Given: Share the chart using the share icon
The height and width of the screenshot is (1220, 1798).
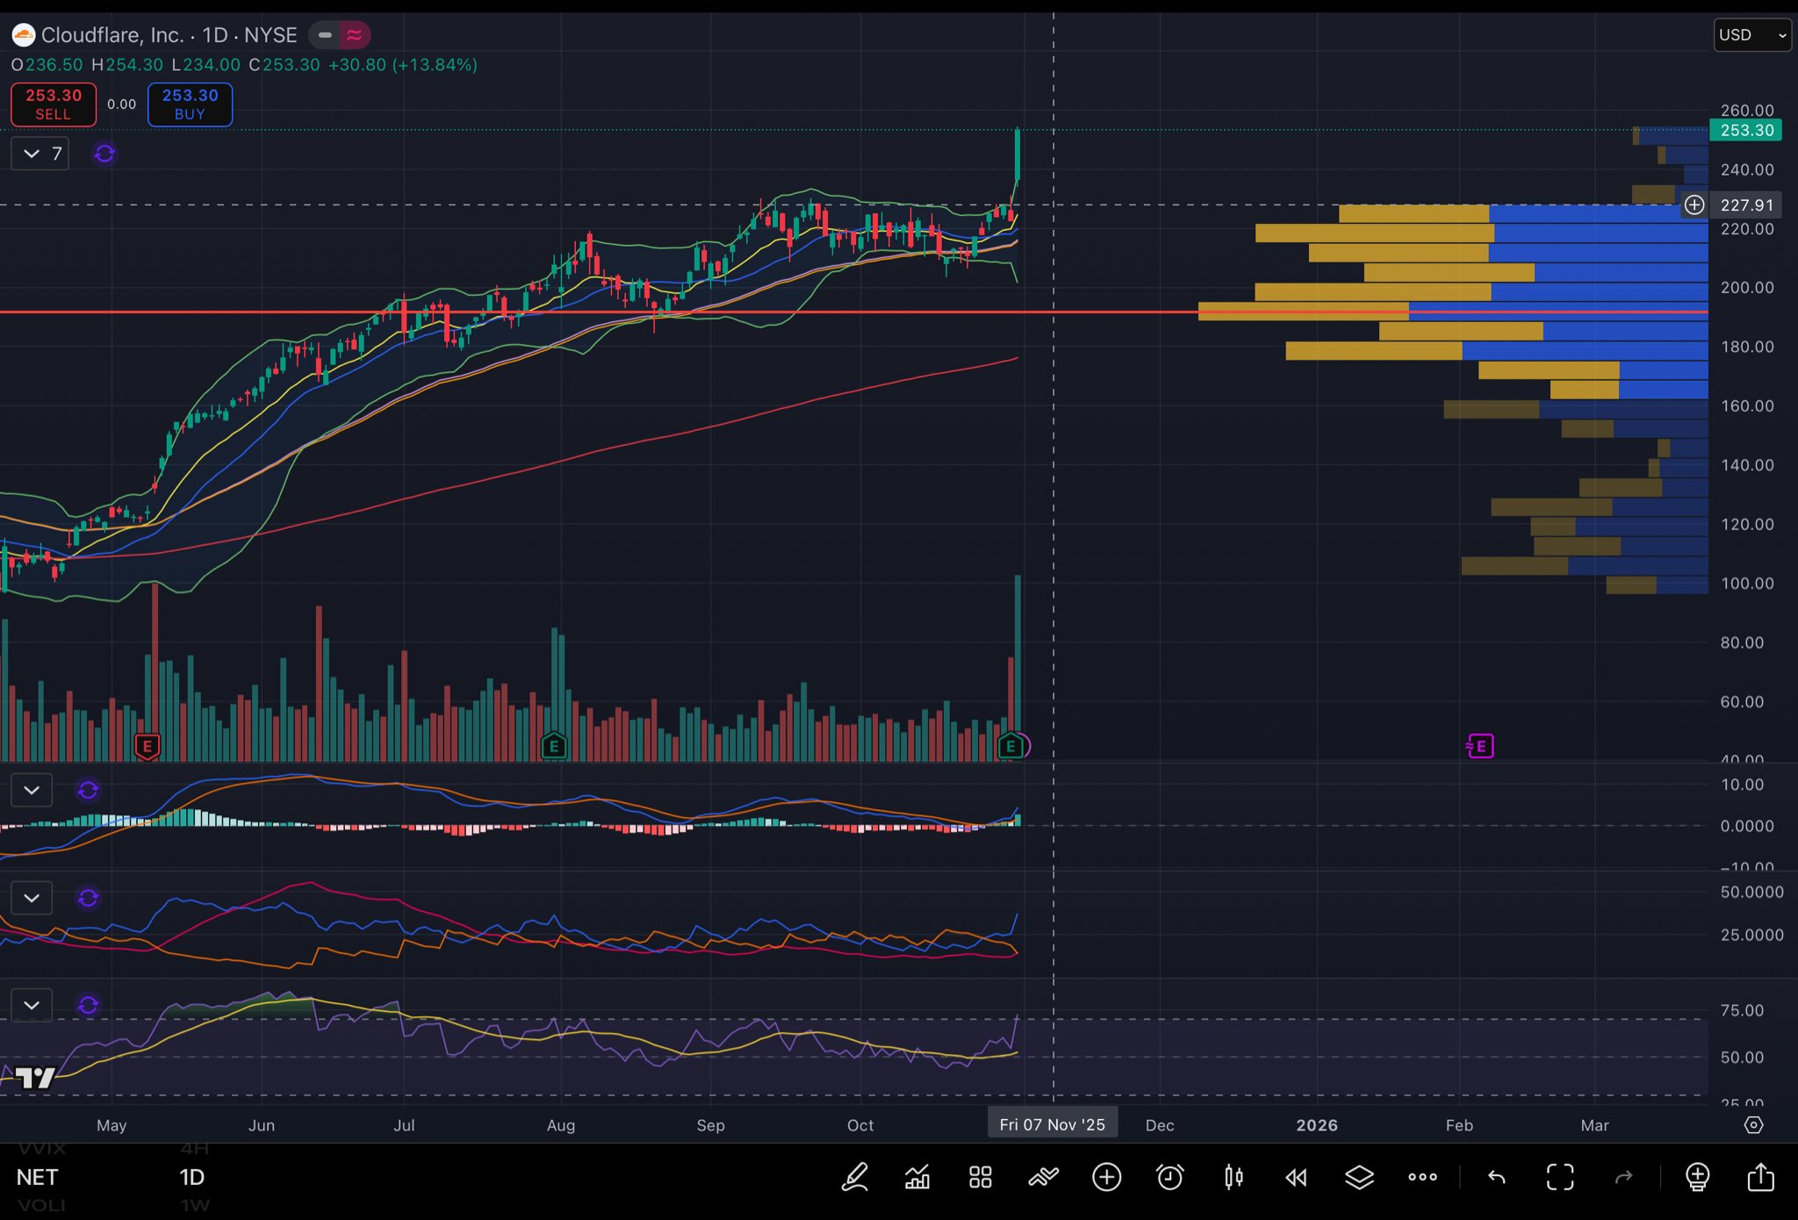Looking at the screenshot, I should coord(1760,1177).
